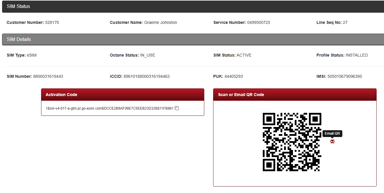Screen dimensions: 384x193
Task: Click the PUK value 44405293
Action: (234, 76)
